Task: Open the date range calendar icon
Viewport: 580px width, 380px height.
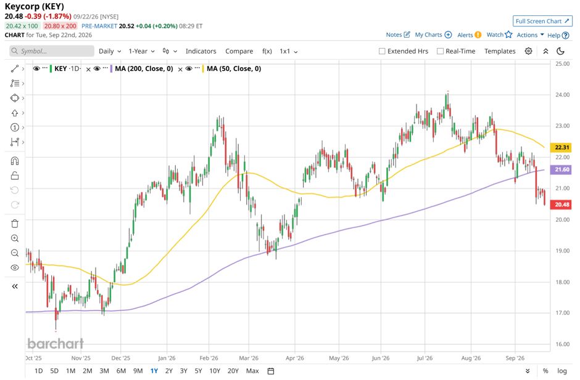Action: point(271,371)
